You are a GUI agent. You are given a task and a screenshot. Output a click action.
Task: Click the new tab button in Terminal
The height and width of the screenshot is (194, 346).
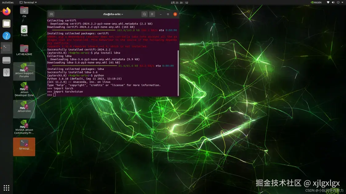(x=51, y=14)
